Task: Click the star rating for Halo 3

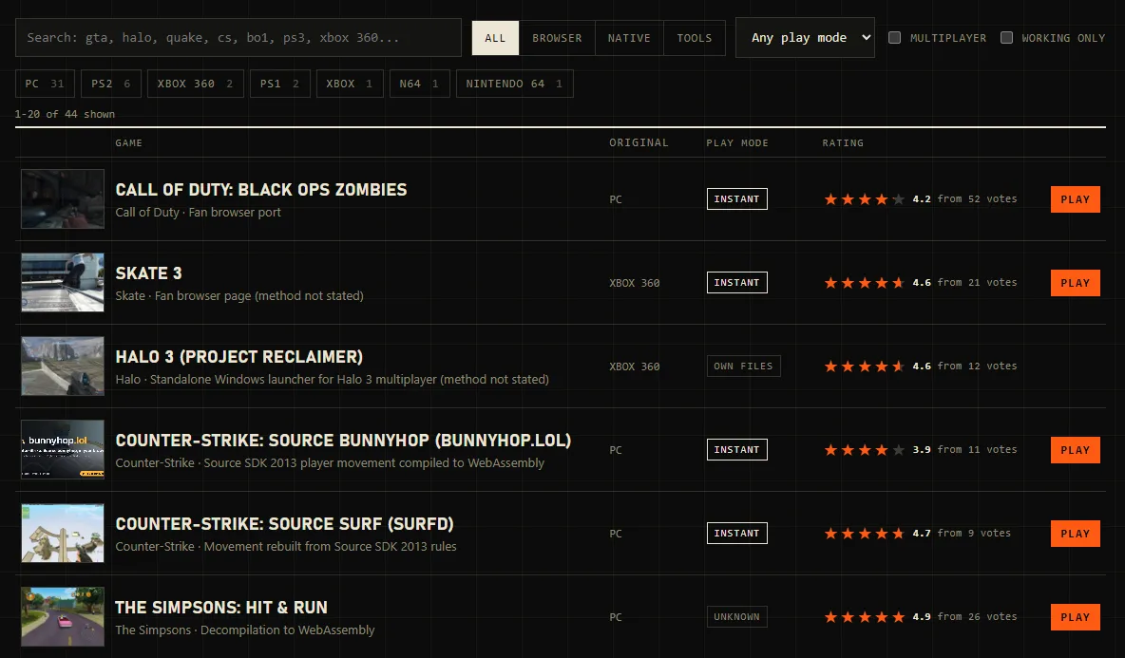Action: click(864, 367)
